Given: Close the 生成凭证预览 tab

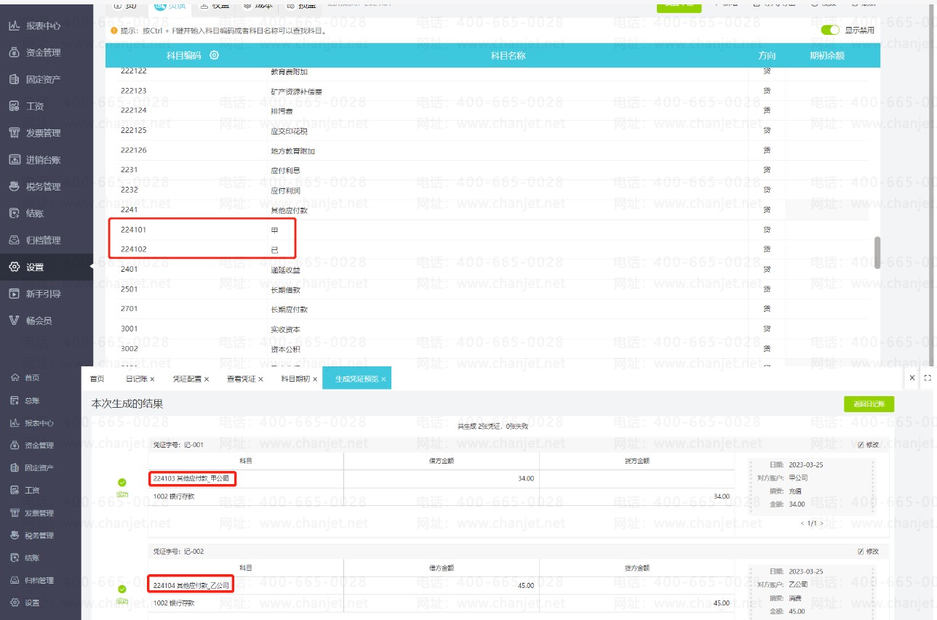Looking at the screenshot, I should pos(383,379).
